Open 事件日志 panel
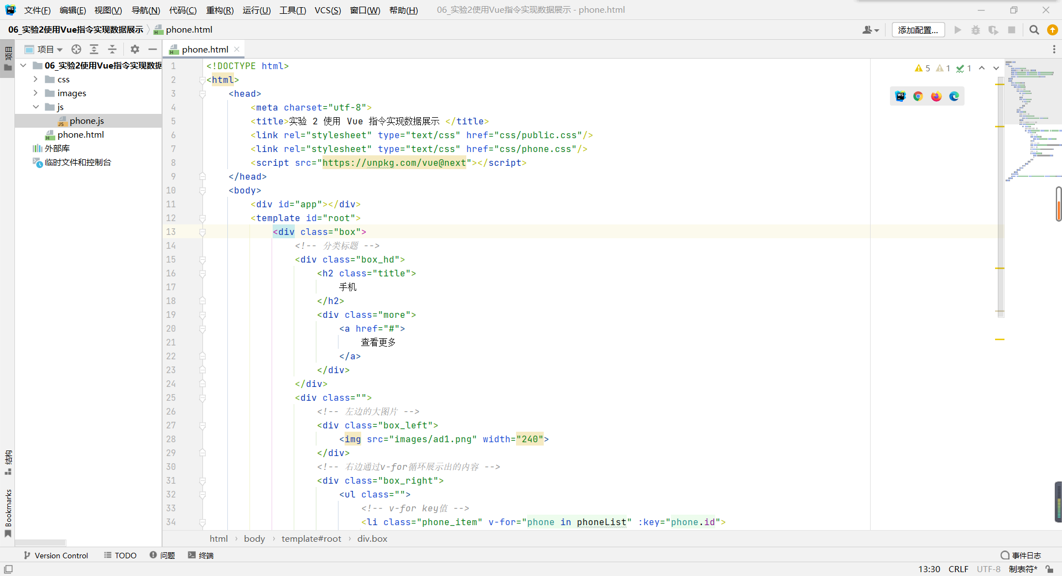Screen dimensions: 1062x576 (x=1021, y=555)
